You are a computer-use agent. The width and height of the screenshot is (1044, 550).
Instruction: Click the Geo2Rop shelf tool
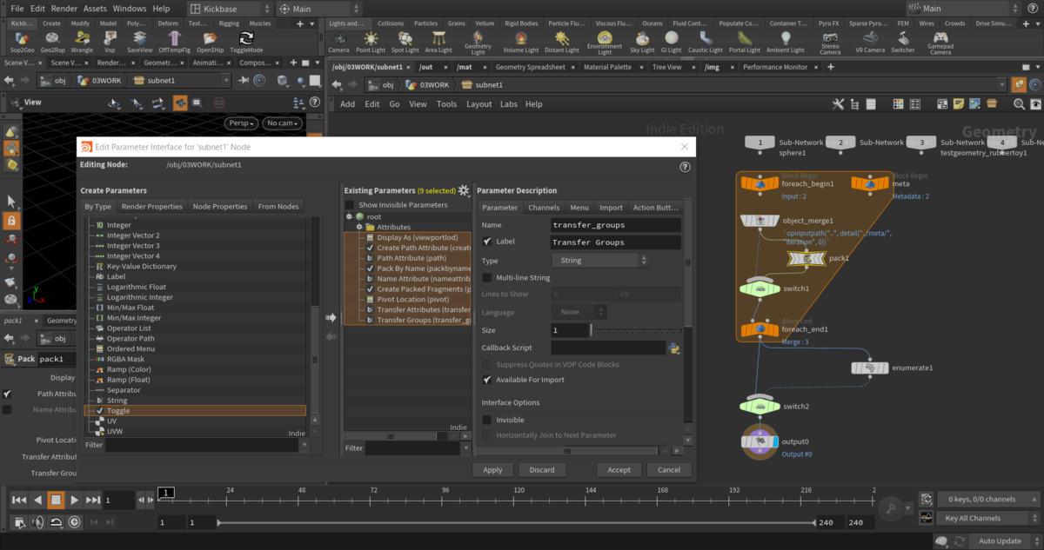(x=53, y=41)
